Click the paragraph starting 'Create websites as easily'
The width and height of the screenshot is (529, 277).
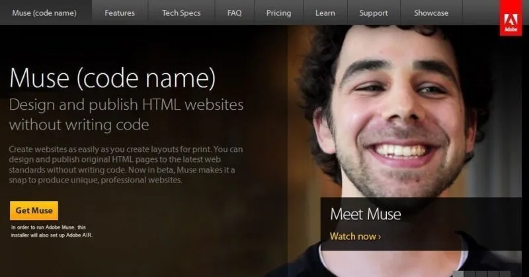(x=126, y=165)
